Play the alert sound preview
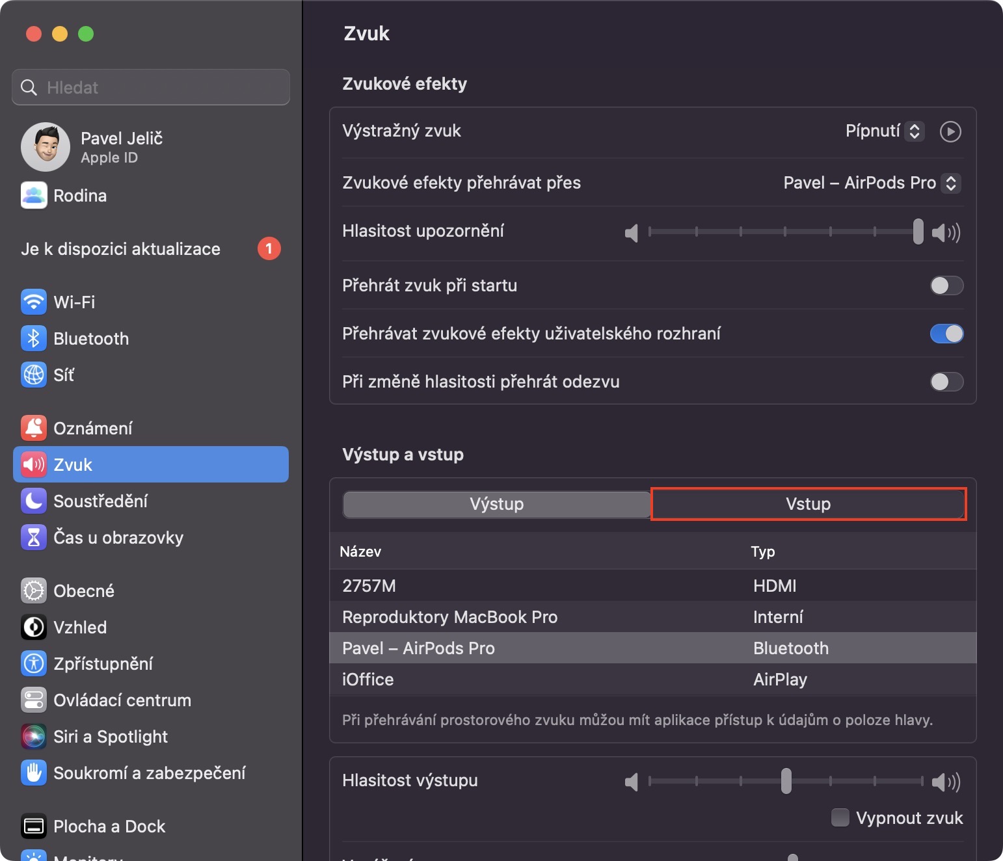Screen dimensions: 1003x861 (x=950, y=131)
